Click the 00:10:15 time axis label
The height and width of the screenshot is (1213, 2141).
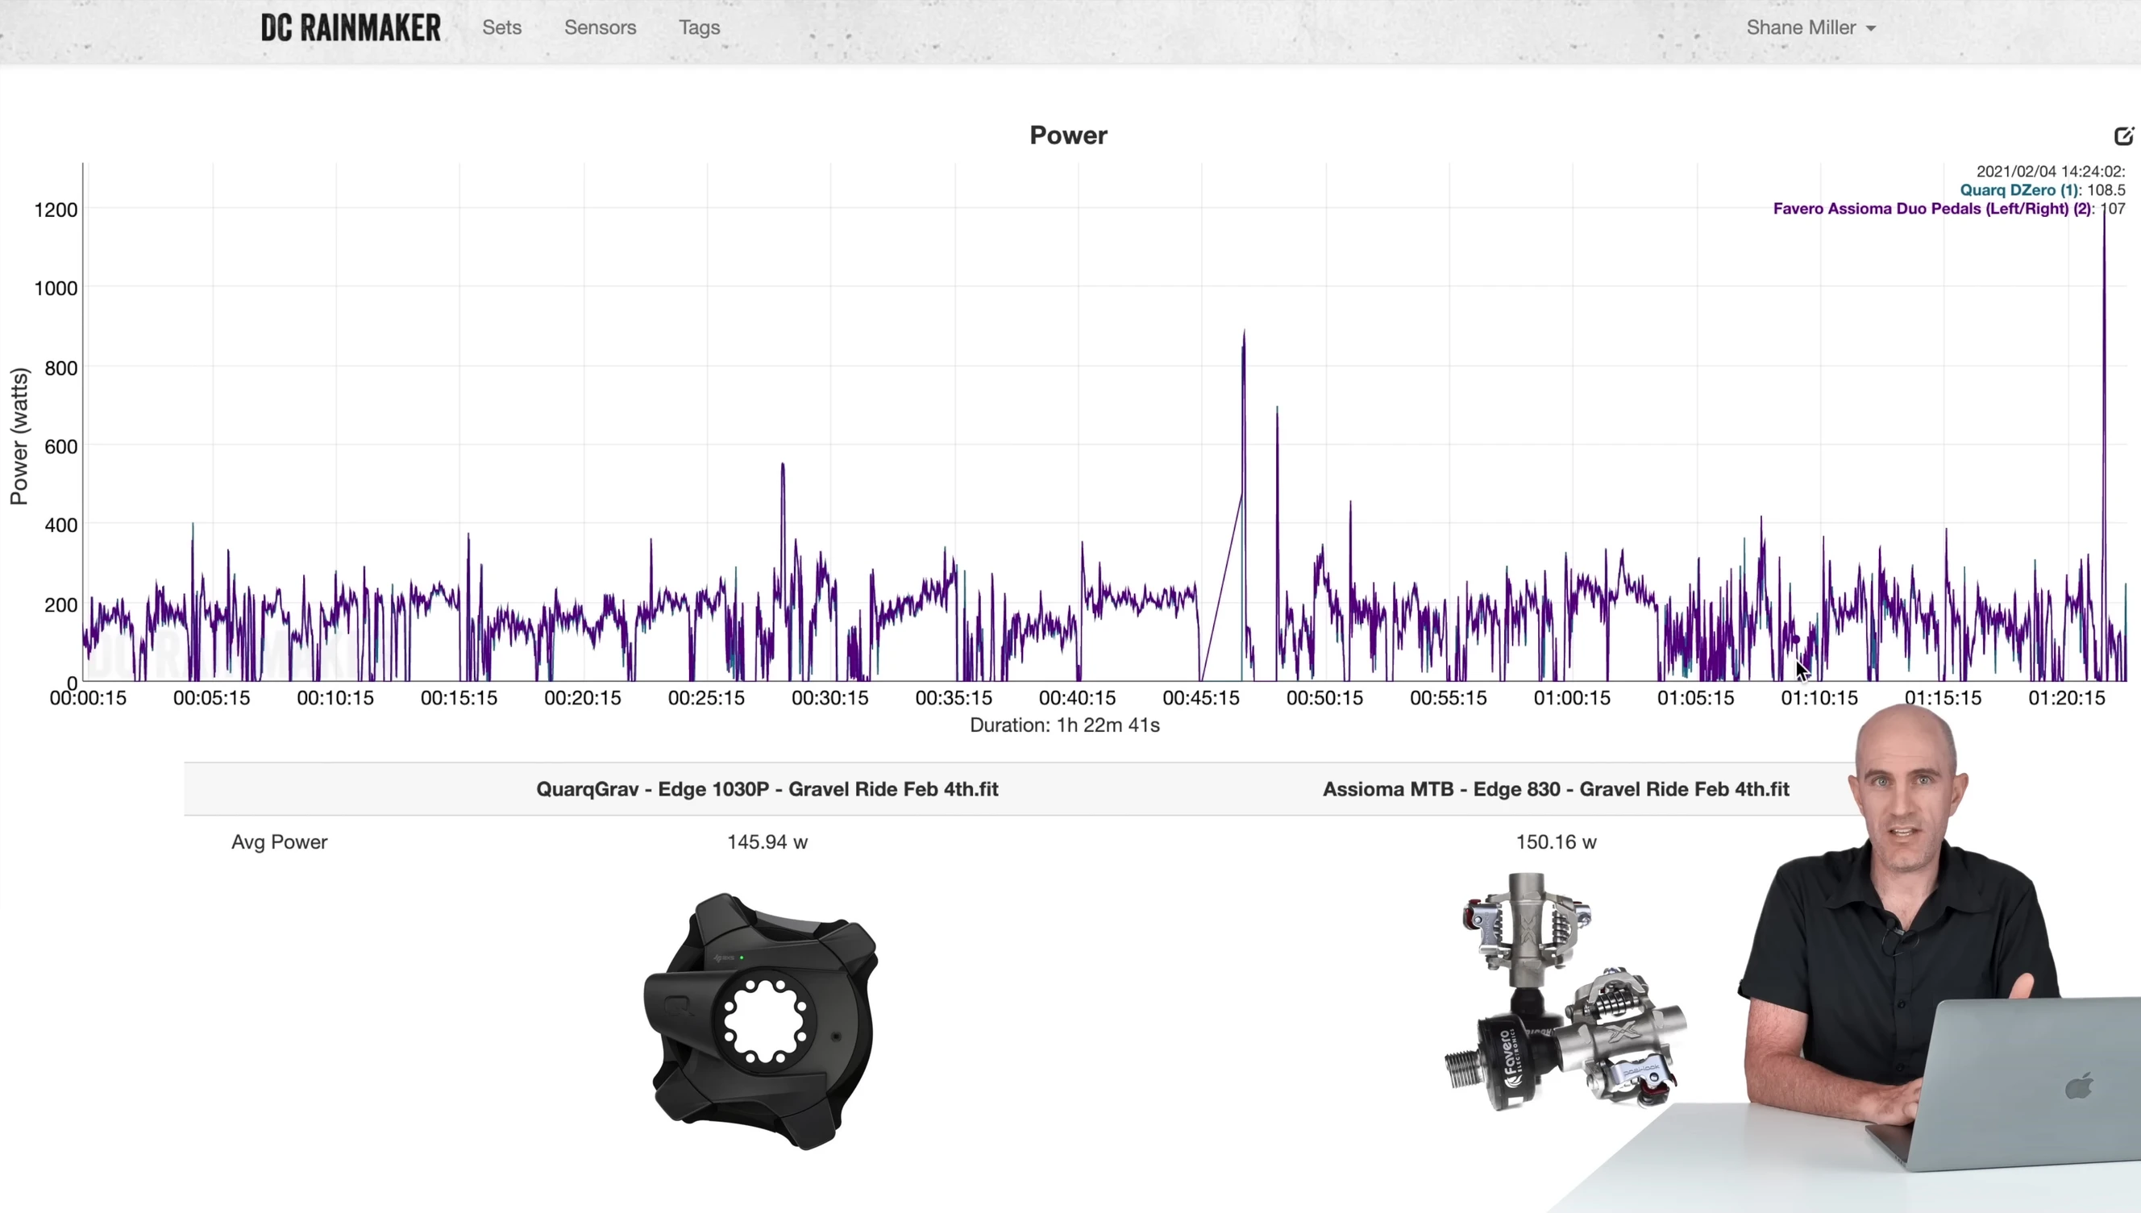coord(335,698)
